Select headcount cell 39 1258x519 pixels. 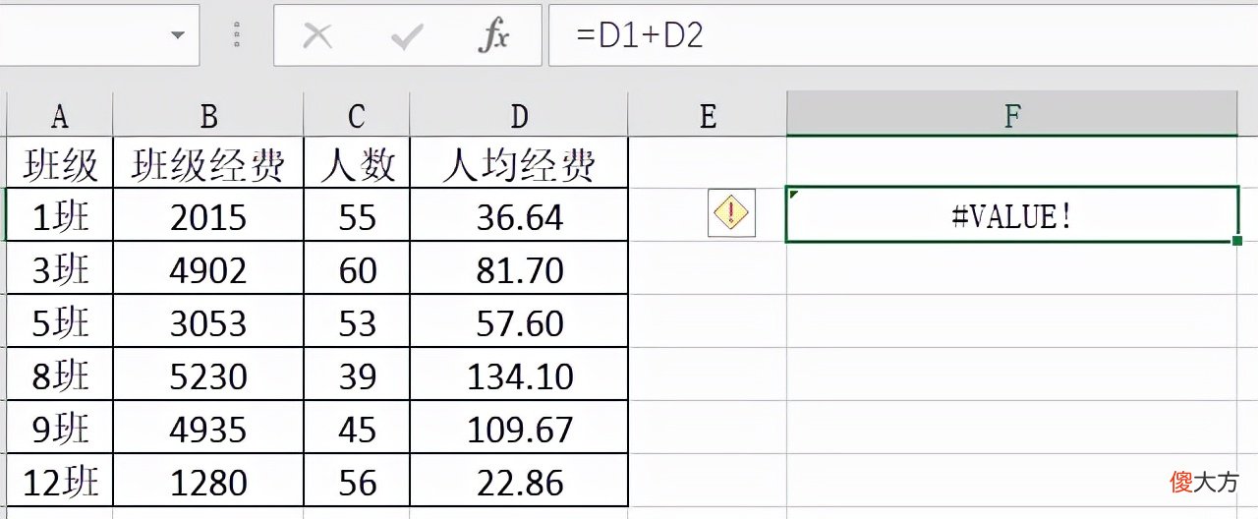click(357, 375)
